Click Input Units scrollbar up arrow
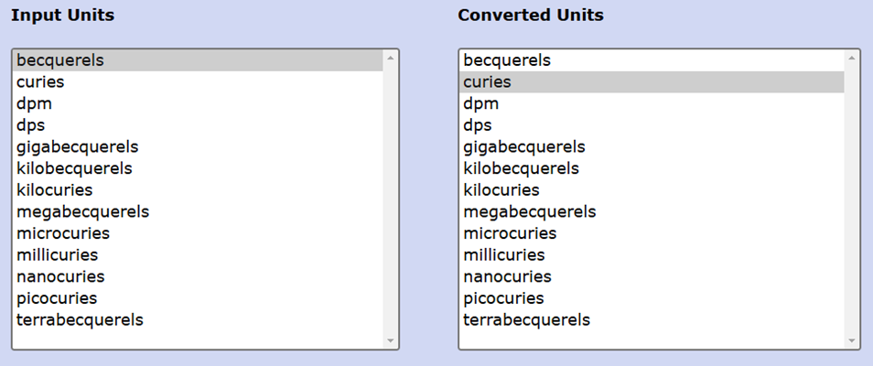 392,59
